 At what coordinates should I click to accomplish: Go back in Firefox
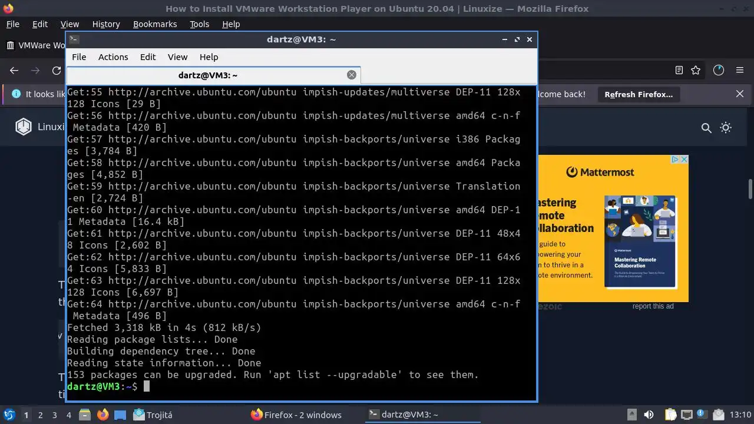point(14,71)
